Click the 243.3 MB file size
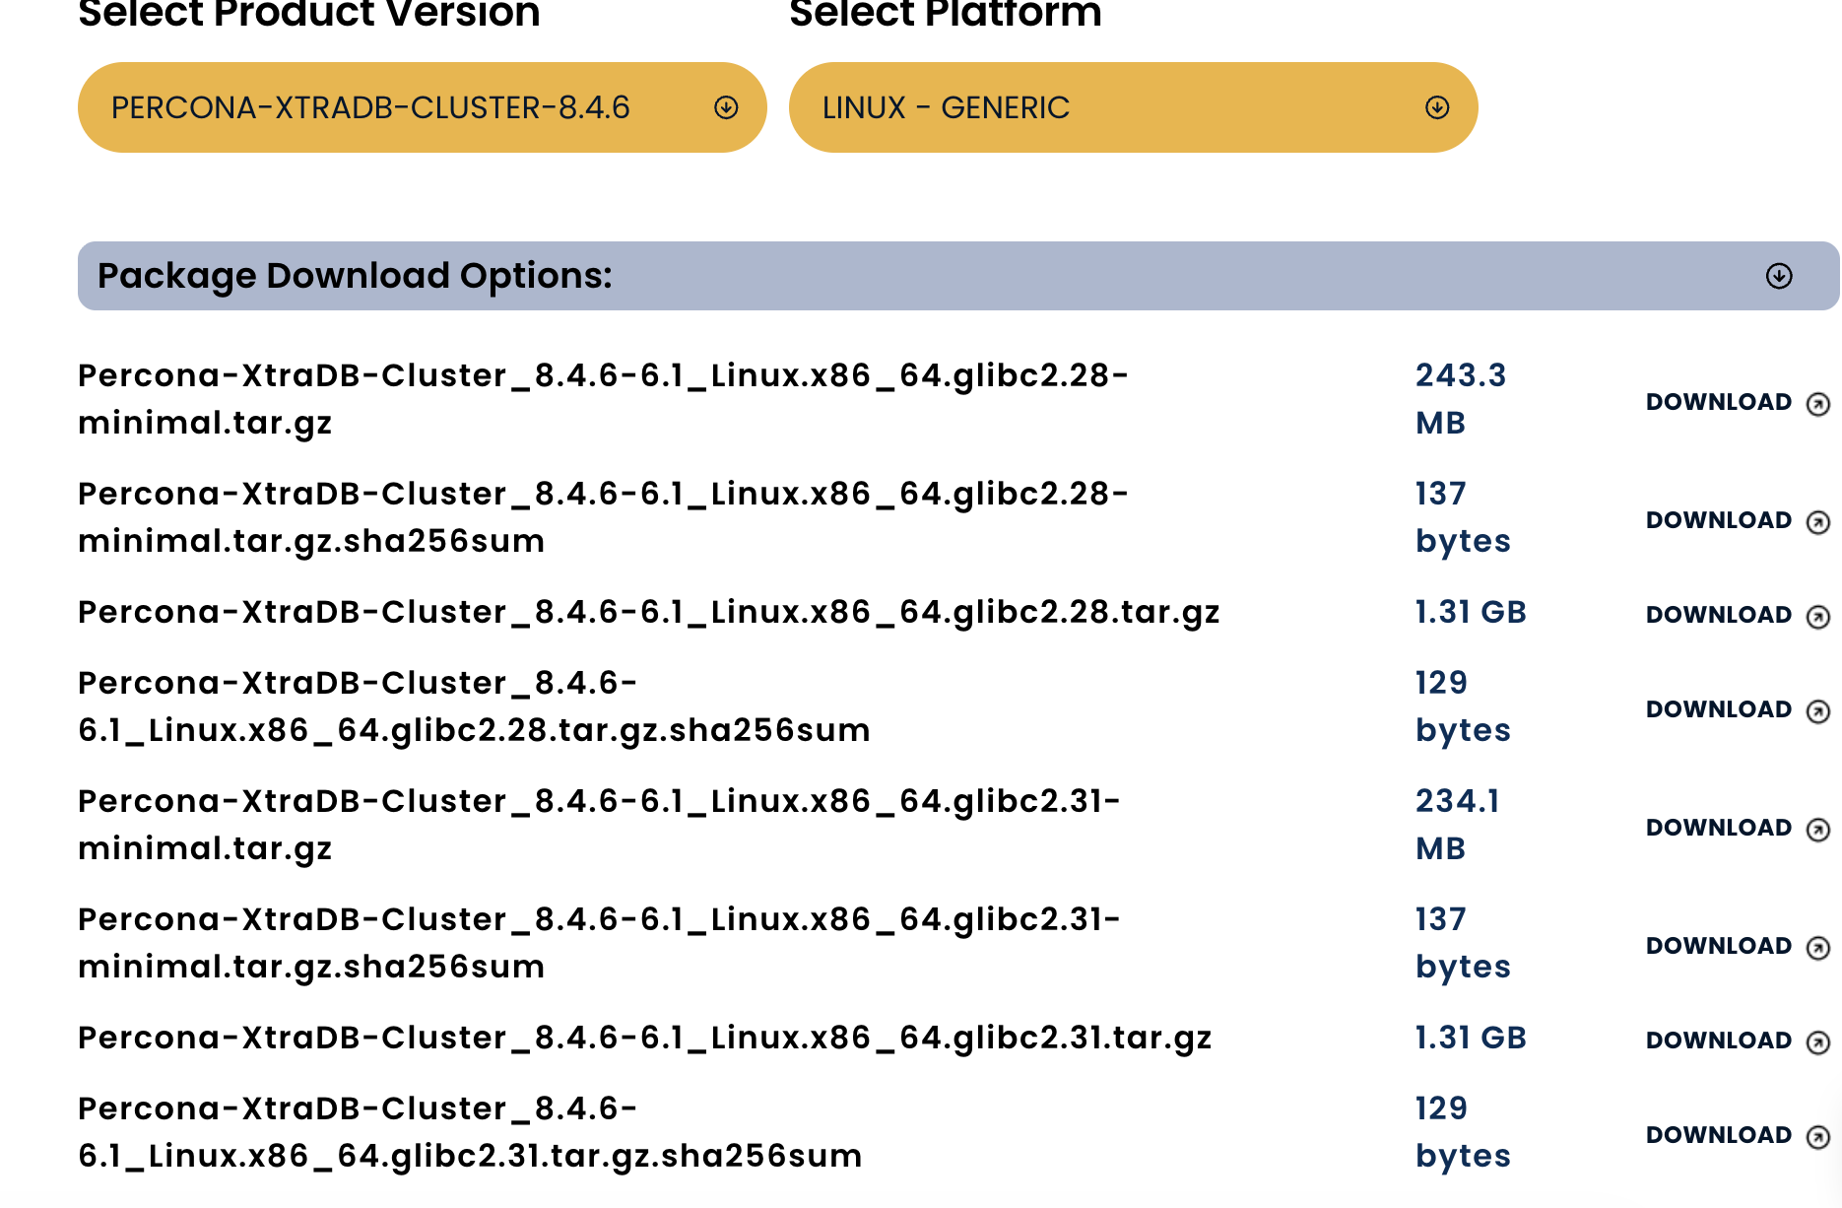This screenshot has width=1842, height=1208. (1461, 399)
